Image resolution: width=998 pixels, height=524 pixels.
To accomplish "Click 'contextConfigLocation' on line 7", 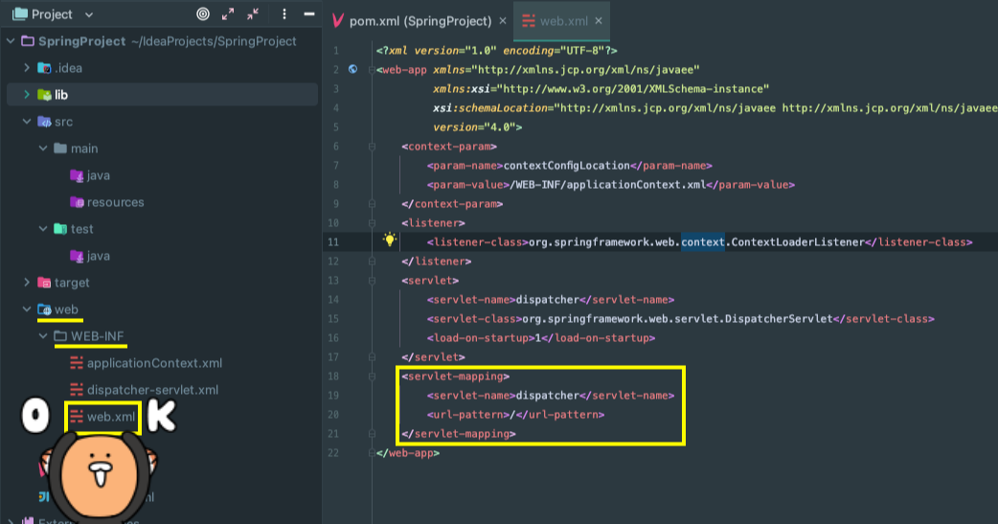I will (566, 166).
